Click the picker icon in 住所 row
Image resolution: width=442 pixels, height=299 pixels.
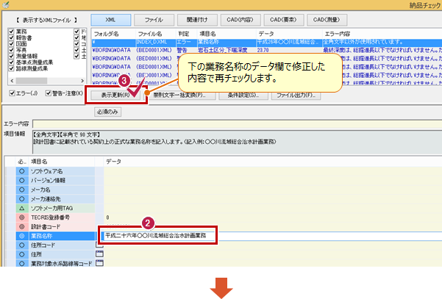[100, 254]
